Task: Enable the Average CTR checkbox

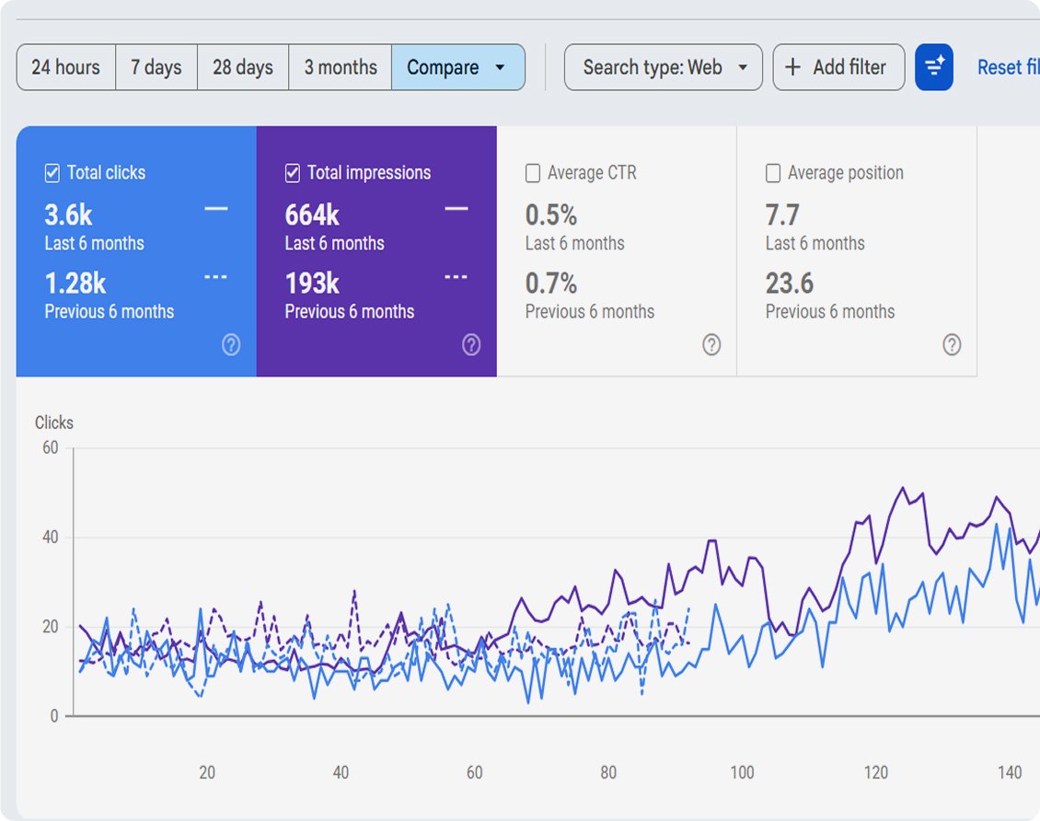Action: point(532,173)
